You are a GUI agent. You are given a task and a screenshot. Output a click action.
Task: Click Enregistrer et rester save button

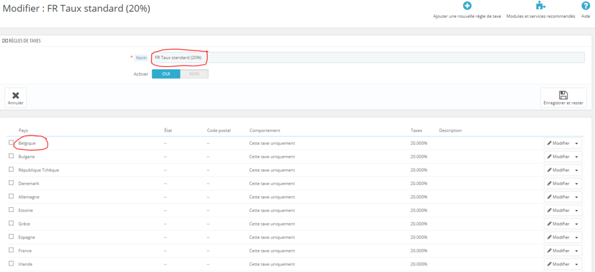563,98
